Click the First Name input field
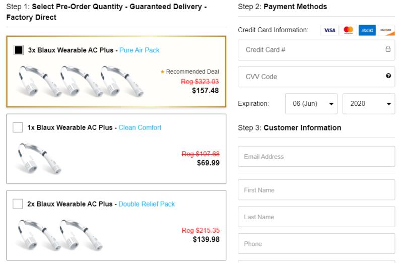This screenshot has height=263, width=403. 316,190
